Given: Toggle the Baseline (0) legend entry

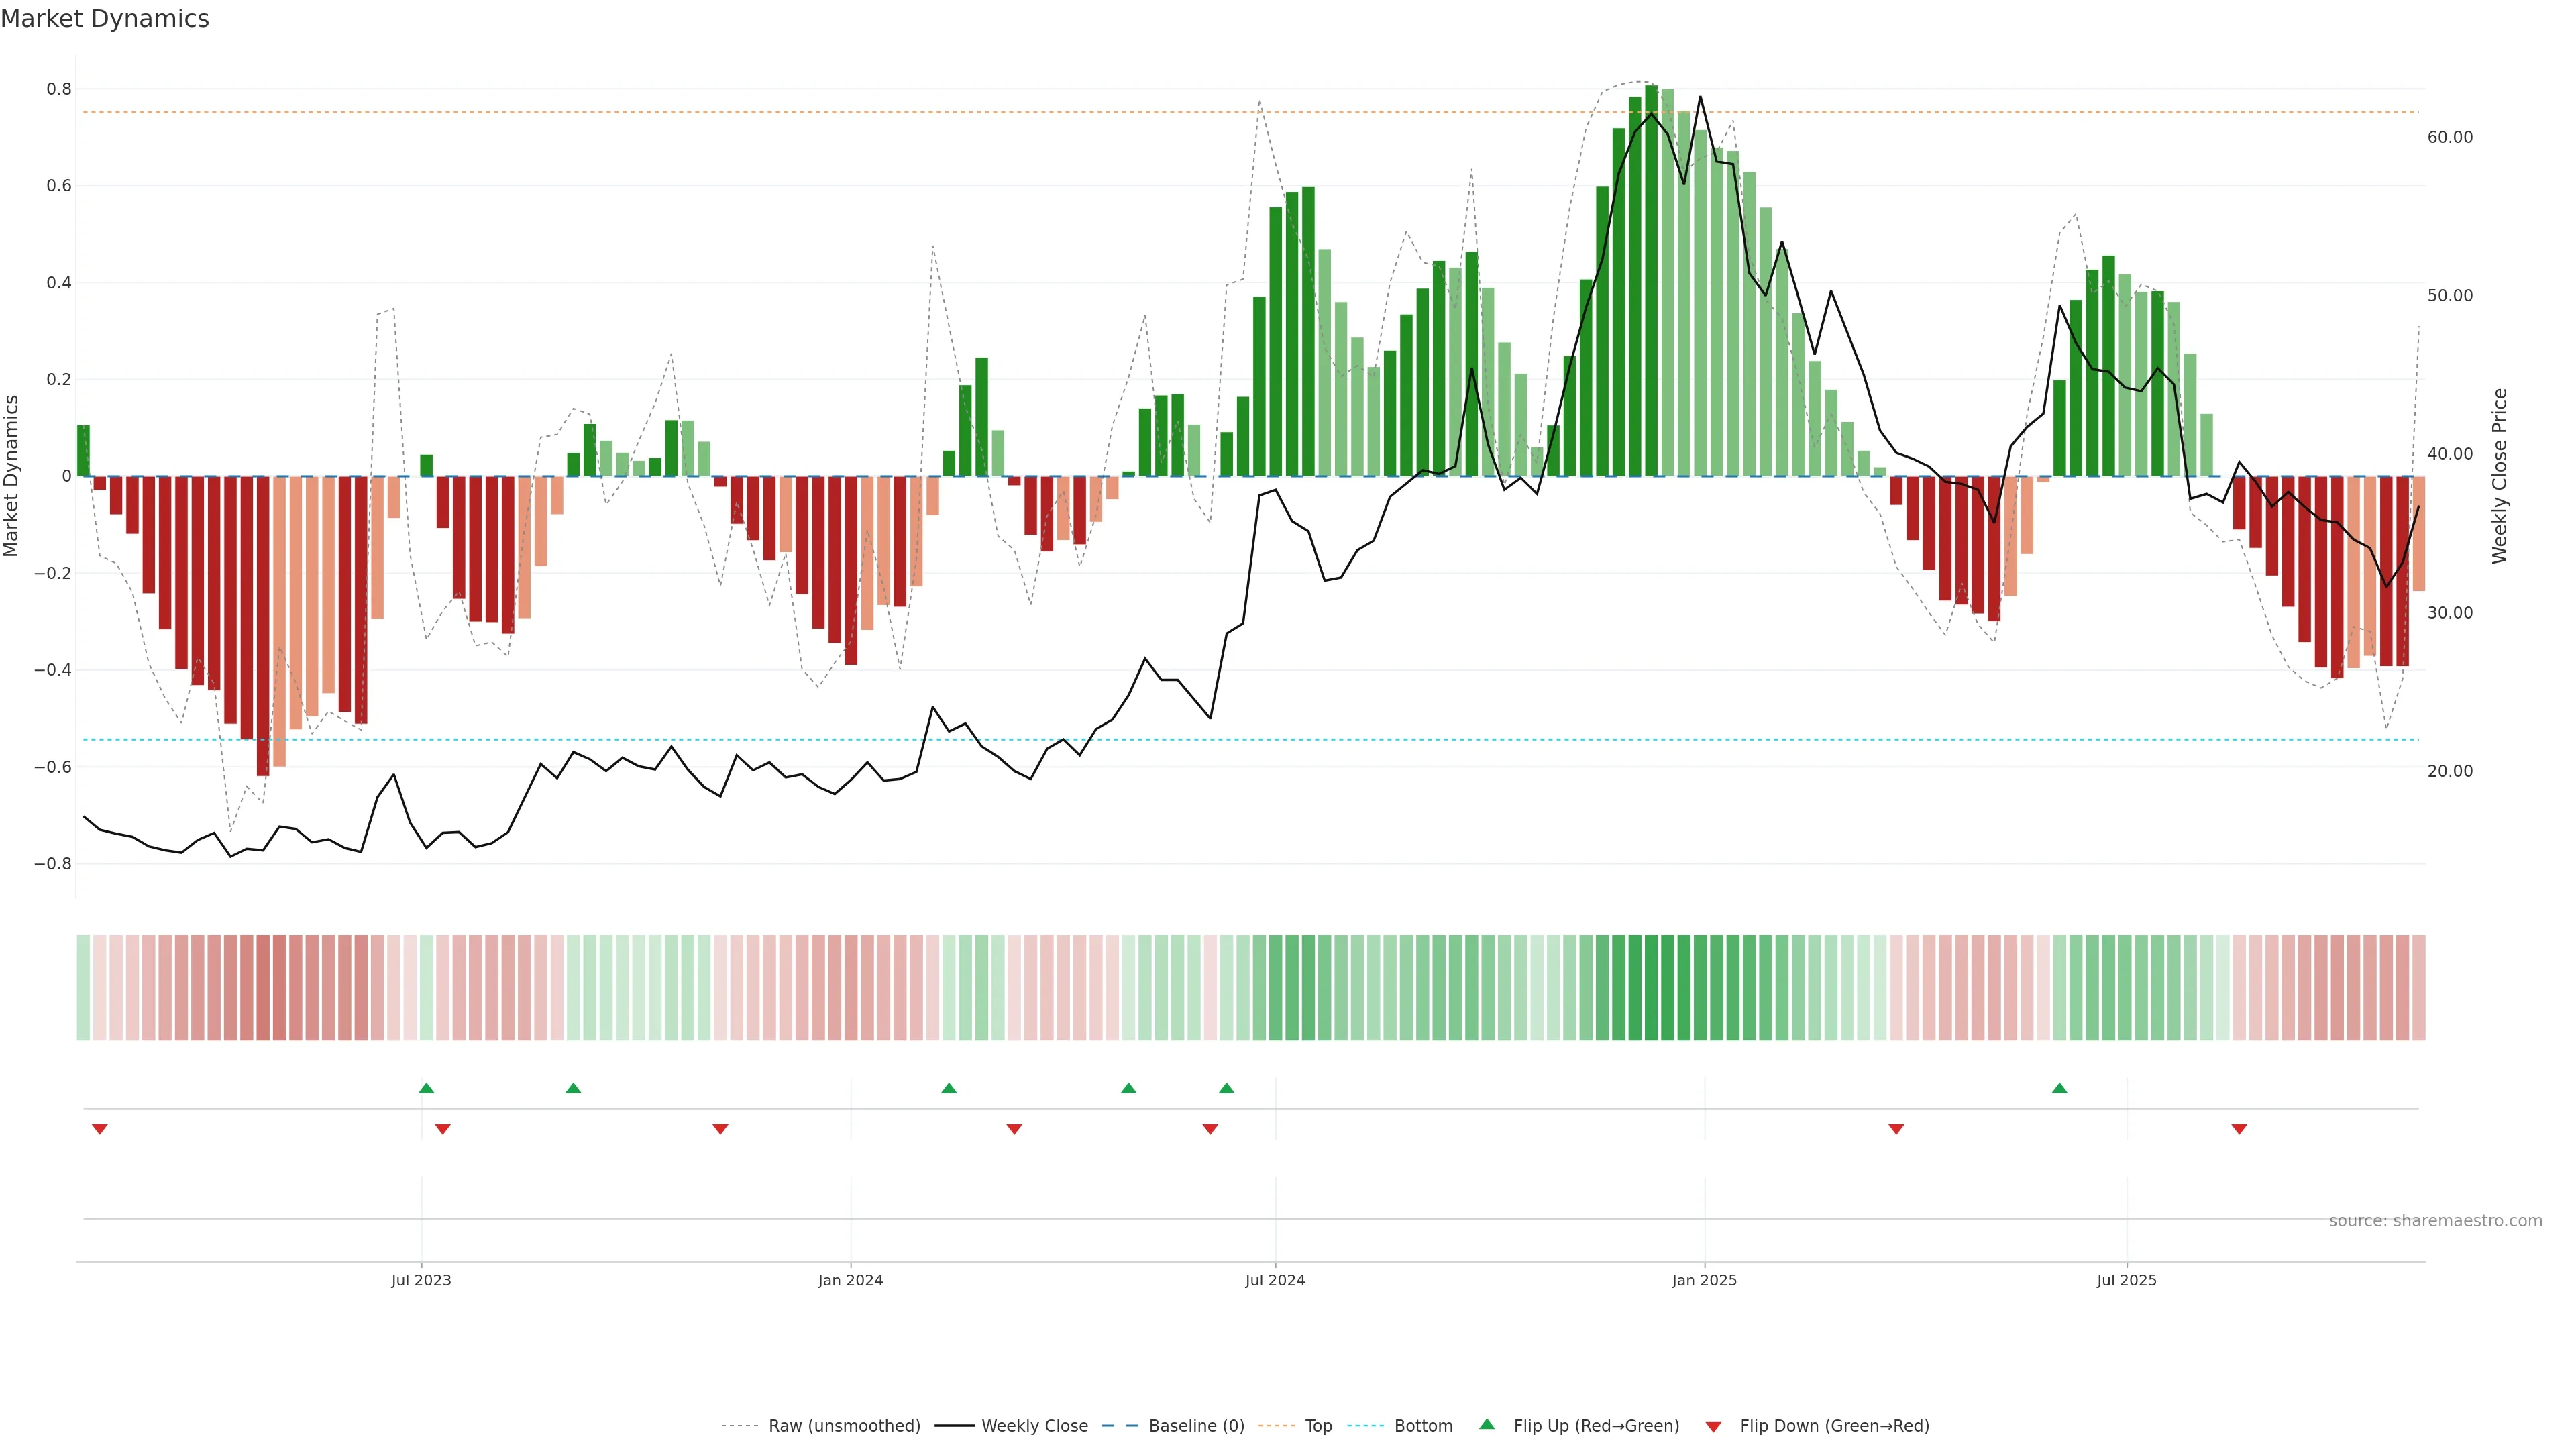Looking at the screenshot, I should click(1196, 1426).
